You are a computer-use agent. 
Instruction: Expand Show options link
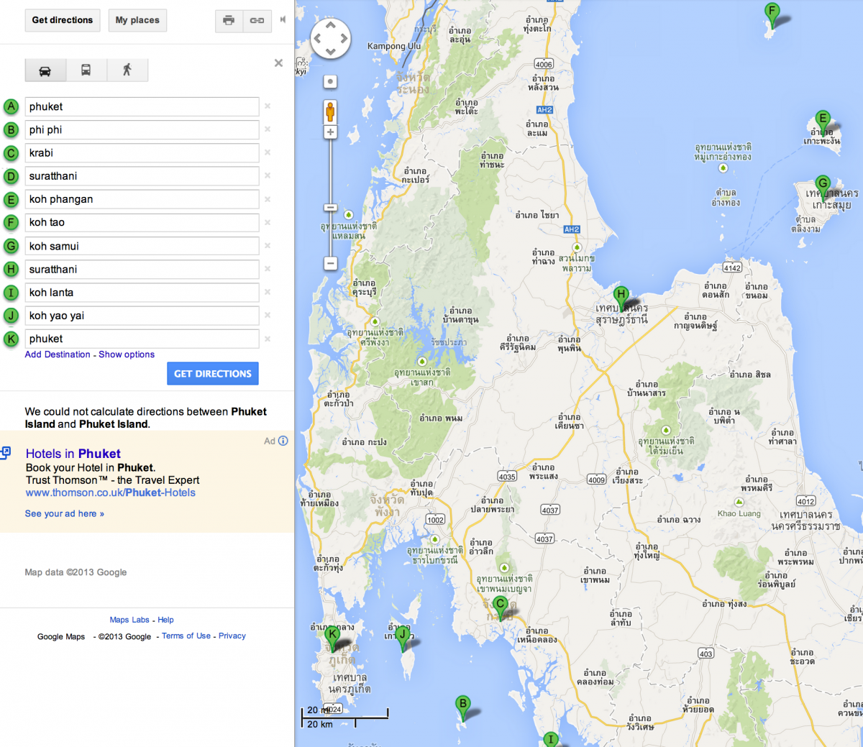click(127, 354)
